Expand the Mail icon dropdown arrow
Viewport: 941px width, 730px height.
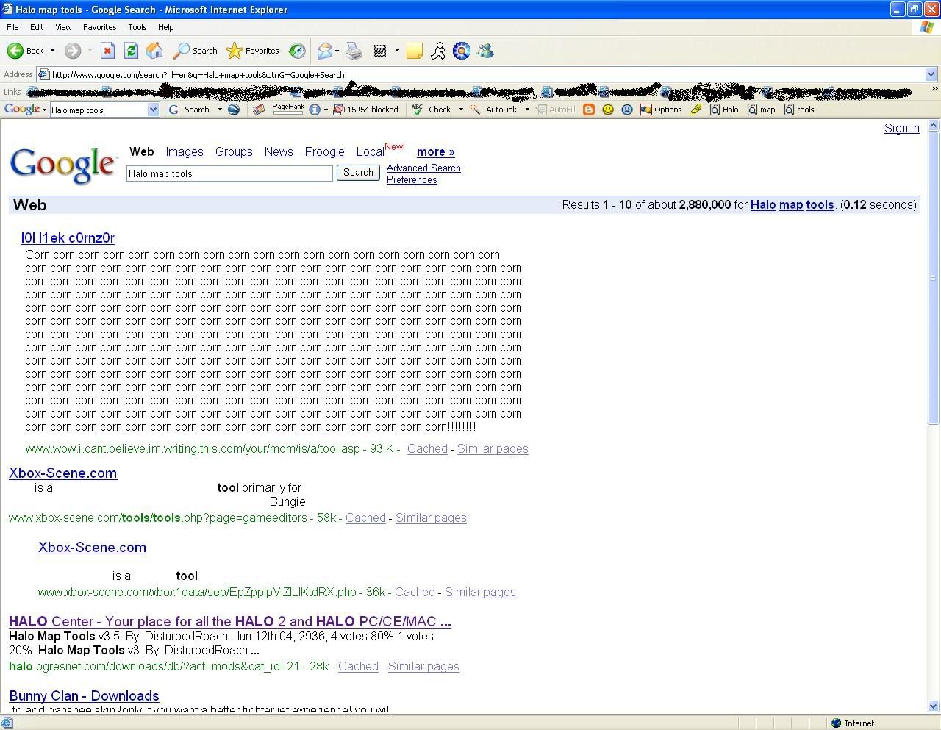pyautogui.click(x=337, y=51)
